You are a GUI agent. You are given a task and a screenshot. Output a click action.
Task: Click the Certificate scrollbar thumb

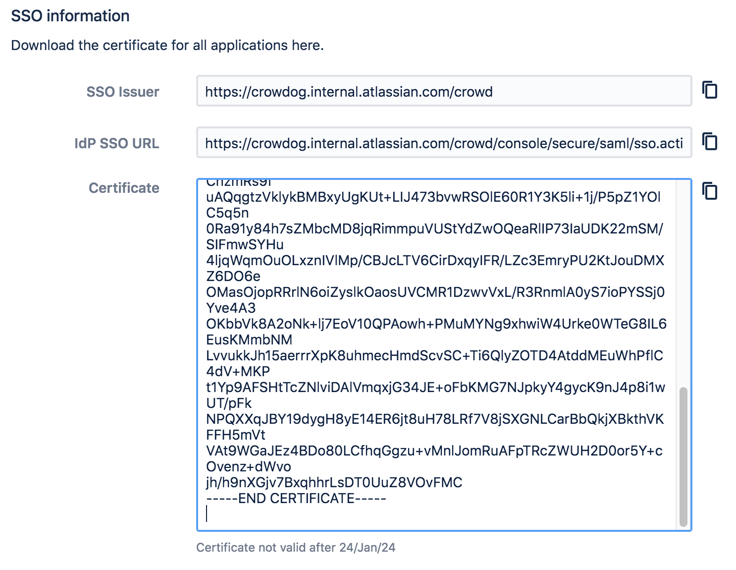(x=683, y=456)
